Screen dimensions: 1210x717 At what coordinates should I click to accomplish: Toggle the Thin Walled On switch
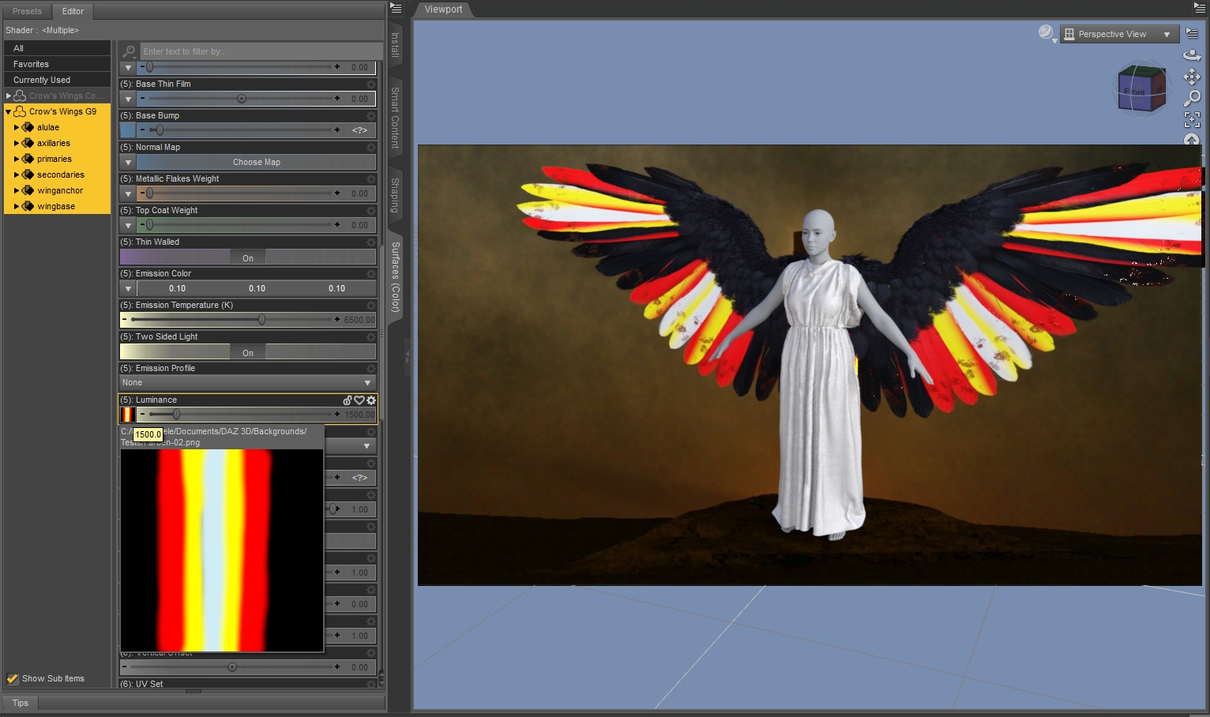[248, 258]
